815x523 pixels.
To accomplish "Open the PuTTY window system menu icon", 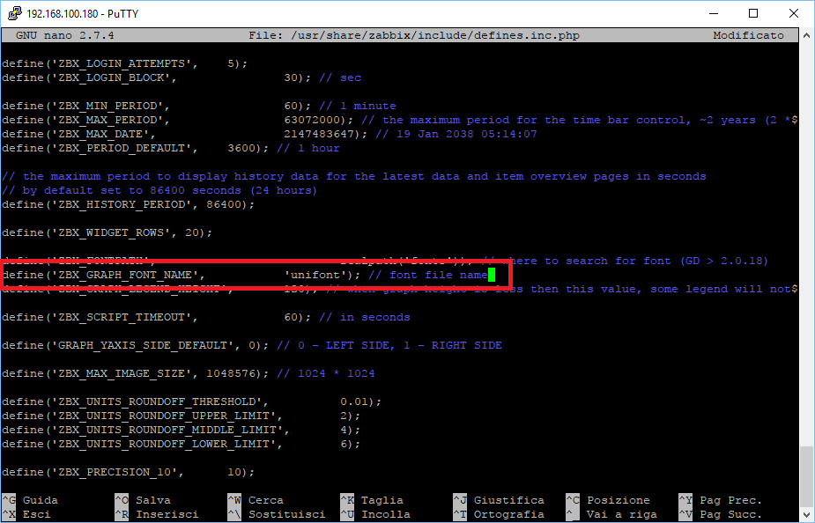I will click(x=15, y=13).
